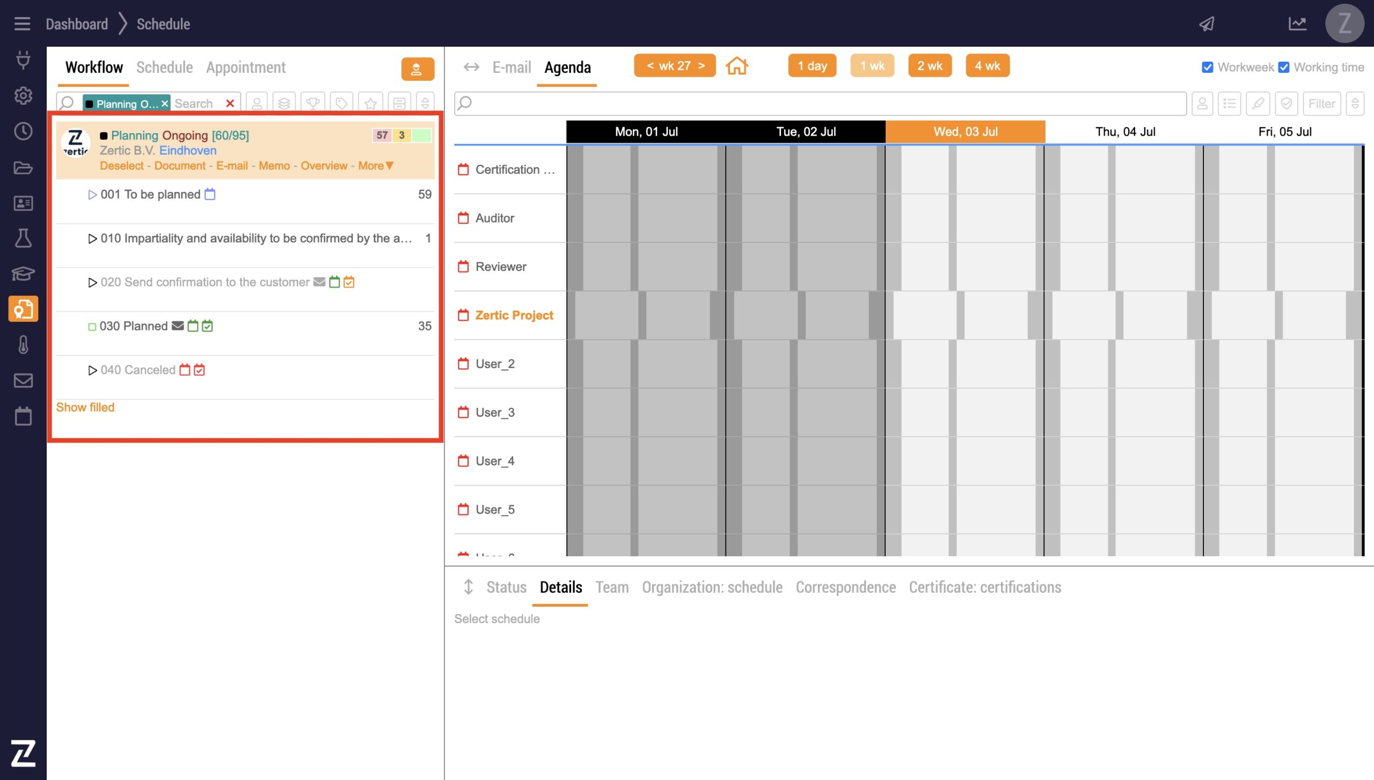Expand the 001 To be planned step

pyautogui.click(x=92, y=195)
